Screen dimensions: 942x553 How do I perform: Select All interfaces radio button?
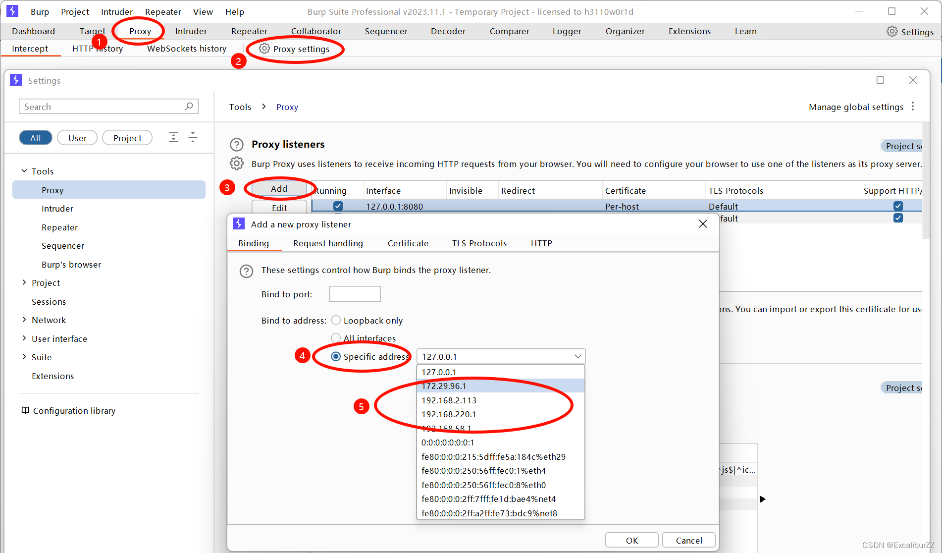[336, 338]
